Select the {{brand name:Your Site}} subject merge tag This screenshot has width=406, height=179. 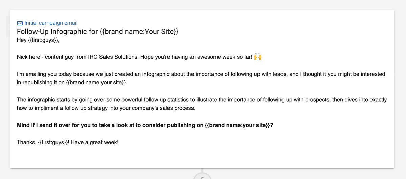(x=139, y=32)
